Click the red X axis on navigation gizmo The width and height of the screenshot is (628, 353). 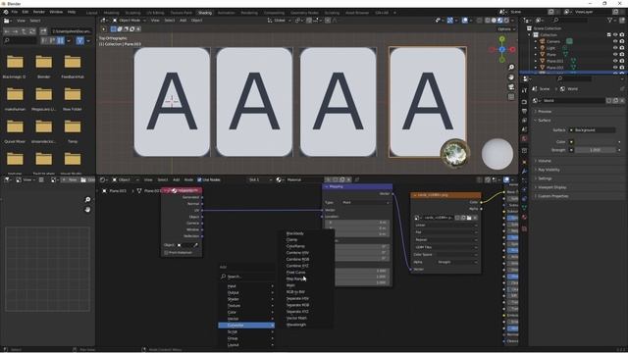[512, 50]
